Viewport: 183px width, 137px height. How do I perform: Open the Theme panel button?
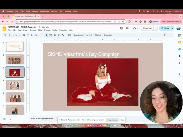tap(98, 35)
